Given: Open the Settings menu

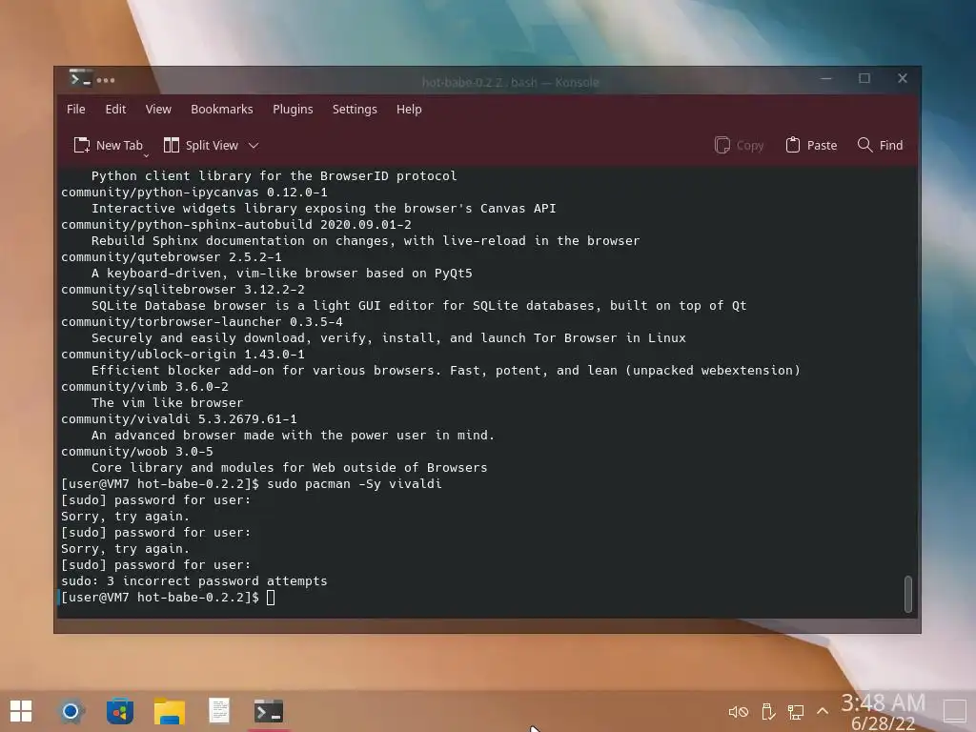Looking at the screenshot, I should click(355, 109).
